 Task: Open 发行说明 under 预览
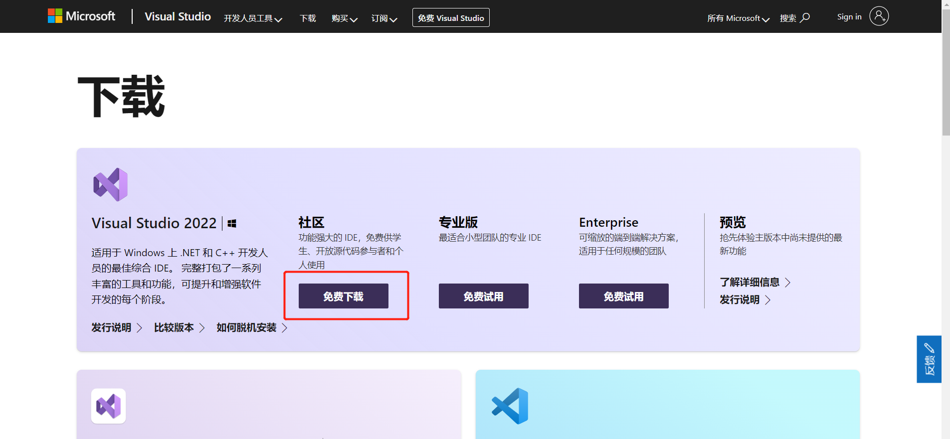(745, 300)
